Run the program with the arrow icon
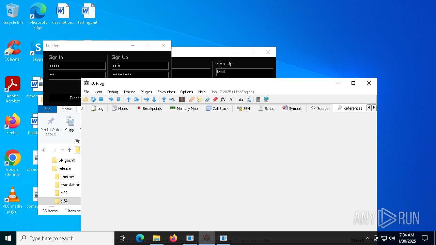 tap(111, 99)
